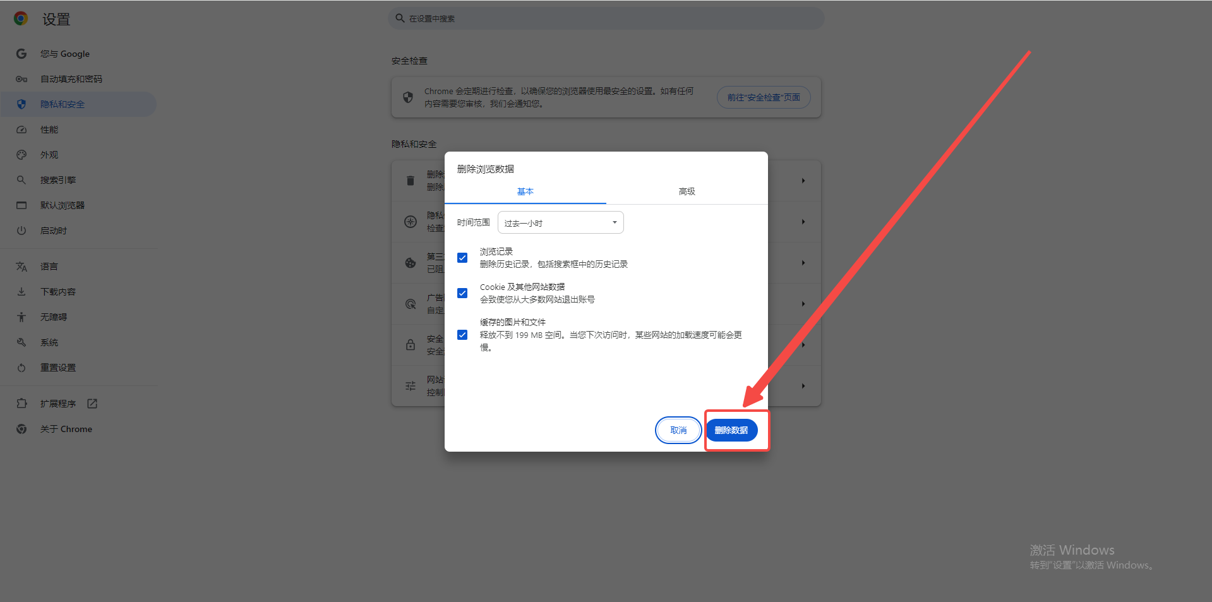Open 扩展程序 link in sidebar

[x=78, y=404]
